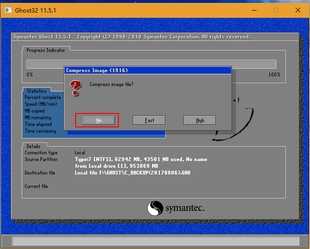Click the 100% progress marker
The image size is (310, 249).
[274, 75]
